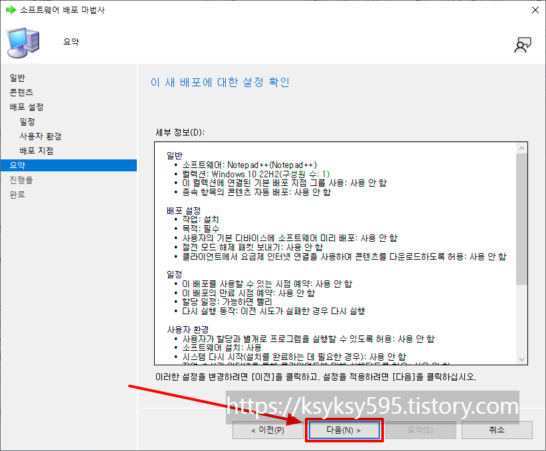Click 종속 항목의 콘텐츠 자동 배포 line

256,192
